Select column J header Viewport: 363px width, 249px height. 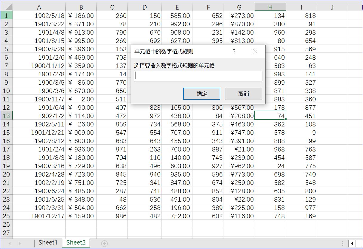click(333, 7)
